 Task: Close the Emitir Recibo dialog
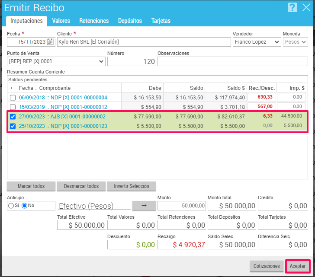(306, 8)
